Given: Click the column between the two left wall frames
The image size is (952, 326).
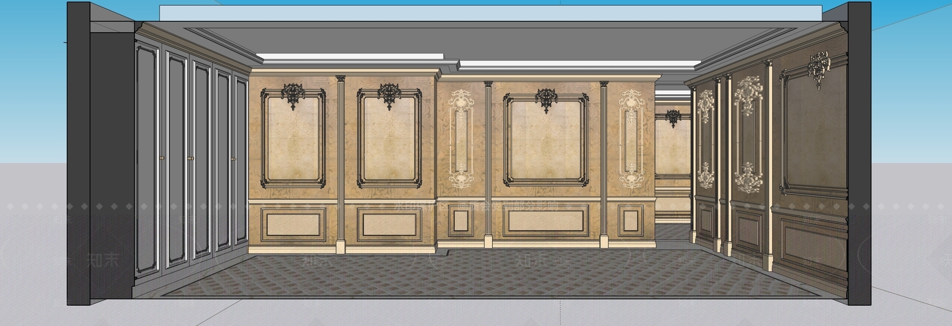Looking at the screenshot, I should 341,164.
